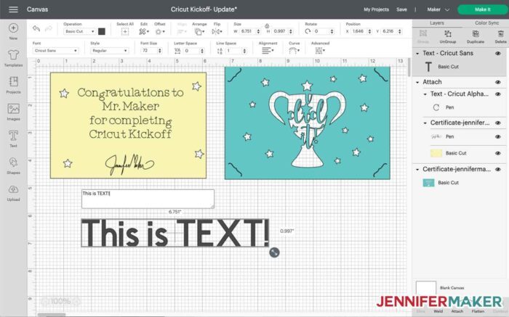509x317 pixels.
Task: Redo the last action
Action: [x=49, y=28]
